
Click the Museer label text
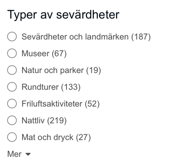[35, 54]
